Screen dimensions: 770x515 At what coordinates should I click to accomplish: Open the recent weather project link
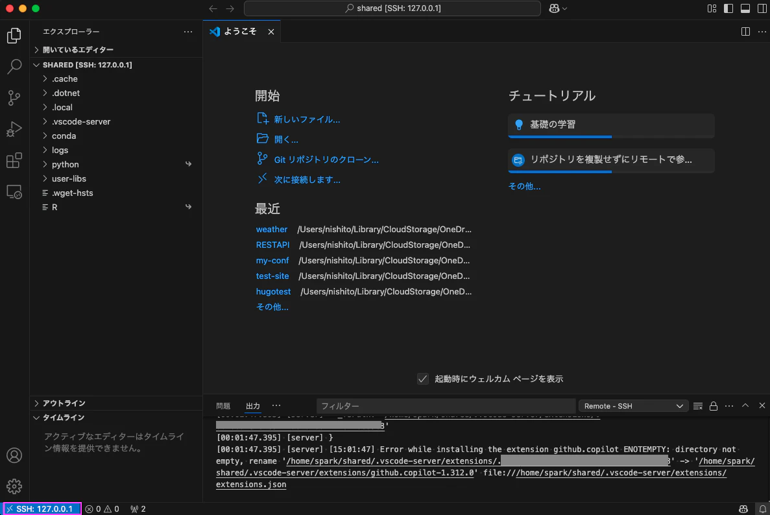272,229
